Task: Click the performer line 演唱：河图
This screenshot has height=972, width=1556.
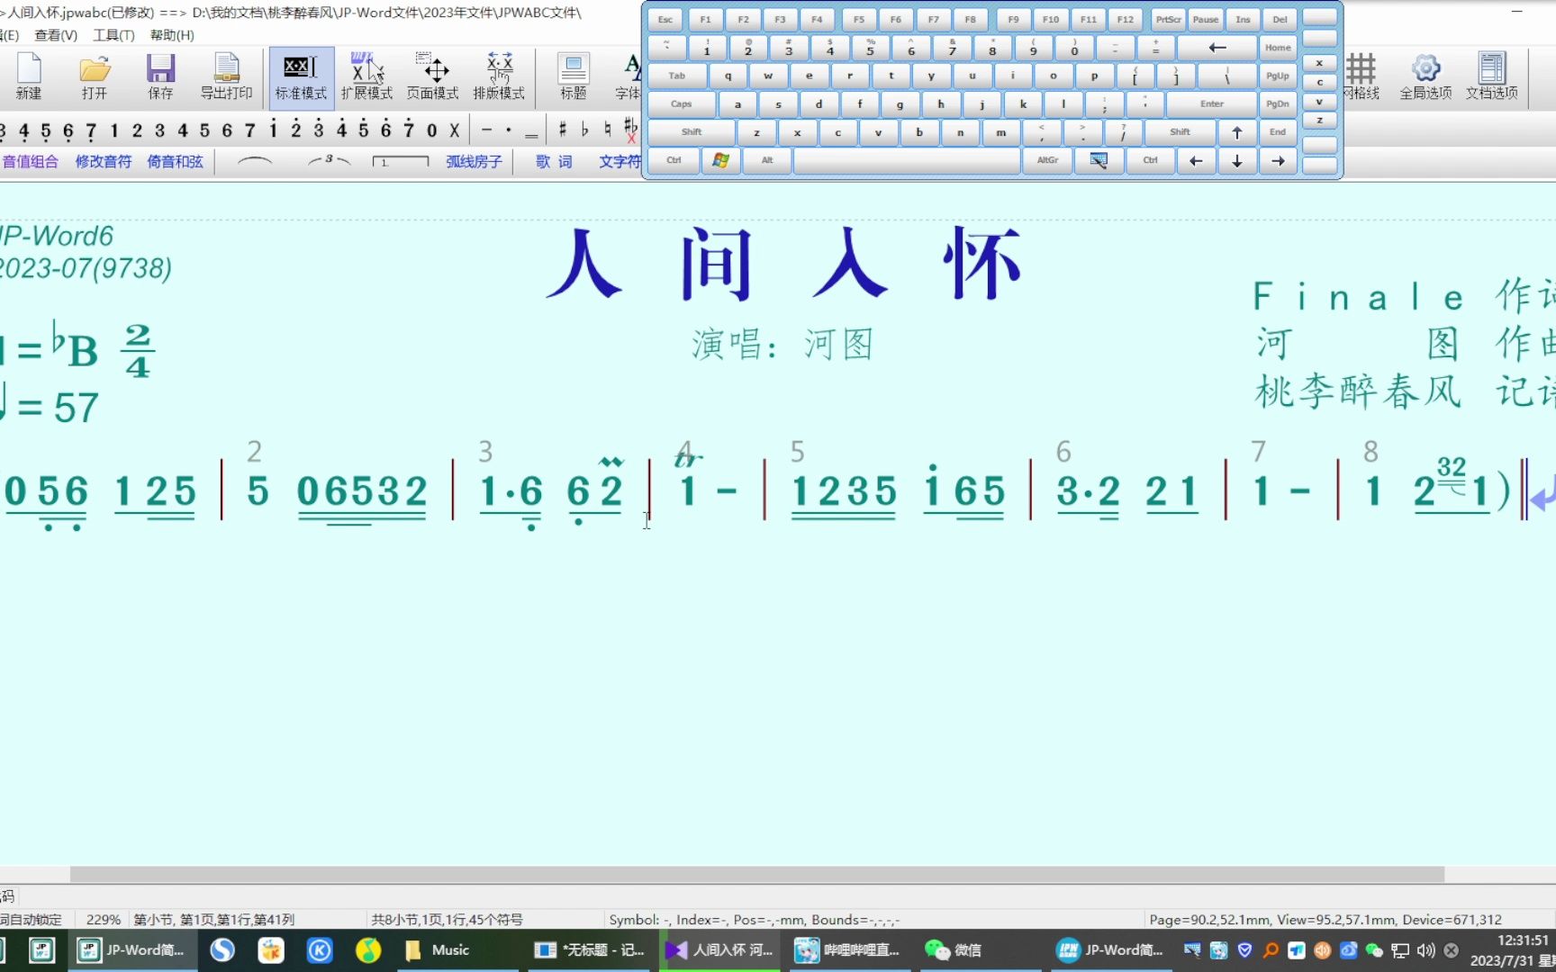Action: 783,344
